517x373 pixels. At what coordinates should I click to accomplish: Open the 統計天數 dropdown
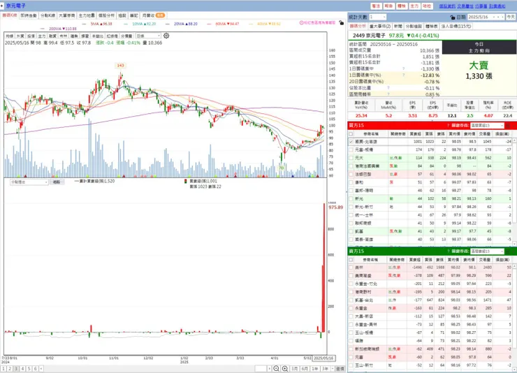378,17
